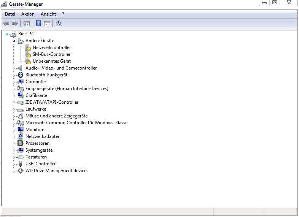Open the Aktion menu
The width and height of the screenshot is (299, 217).
pyautogui.click(x=28, y=14)
